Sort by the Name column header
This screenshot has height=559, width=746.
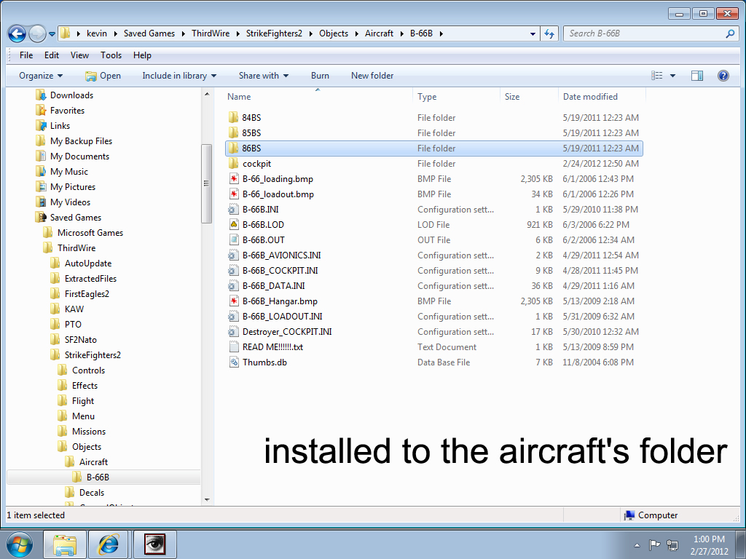pyautogui.click(x=239, y=97)
